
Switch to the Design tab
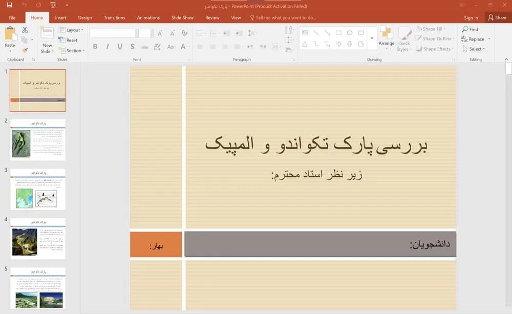coord(85,17)
